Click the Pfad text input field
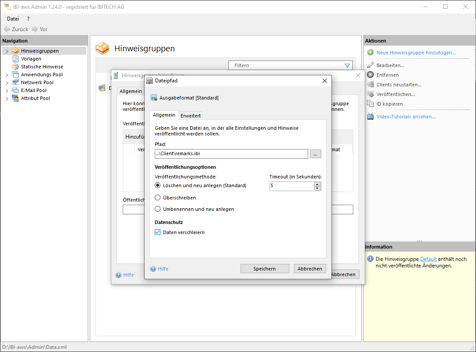The width and height of the screenshot is (476, 352). coord(231,154)
